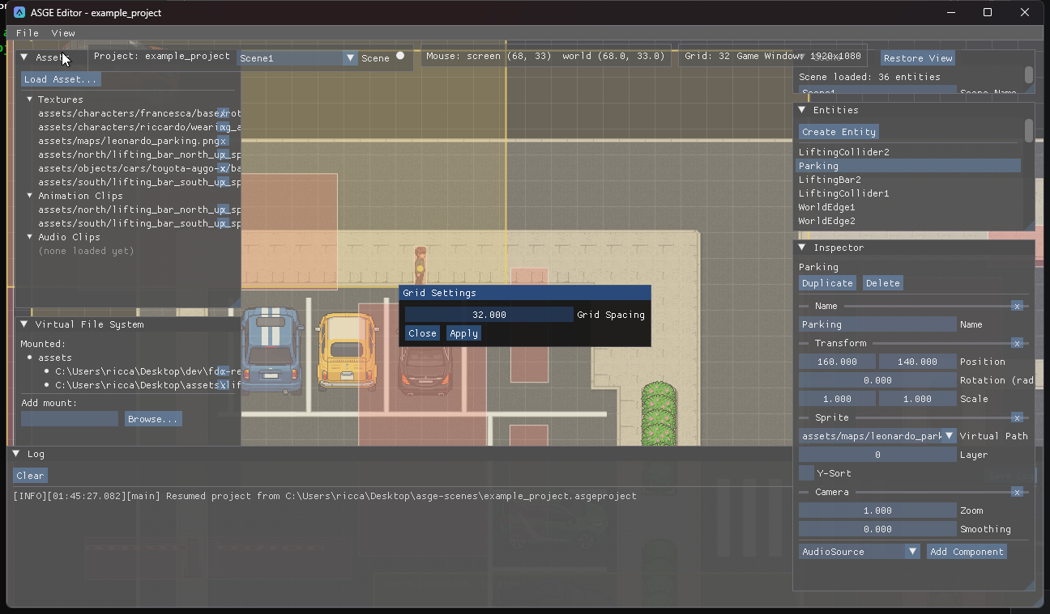1050x614 pixels.
Task: Click the Rotation value field
Action: click(877, 380)
